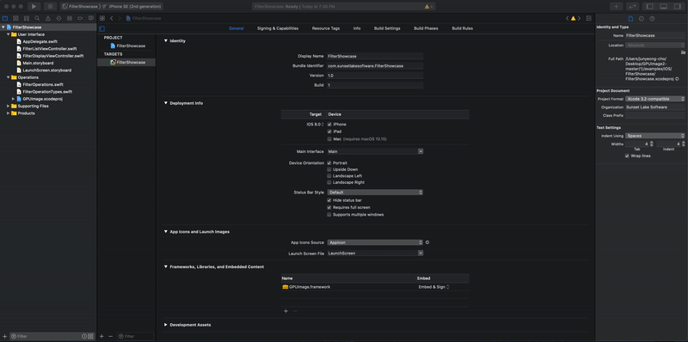The image size is (688, 342).
Task: Toggle the Portrait orientation checkbox
Action: (329, 163)
